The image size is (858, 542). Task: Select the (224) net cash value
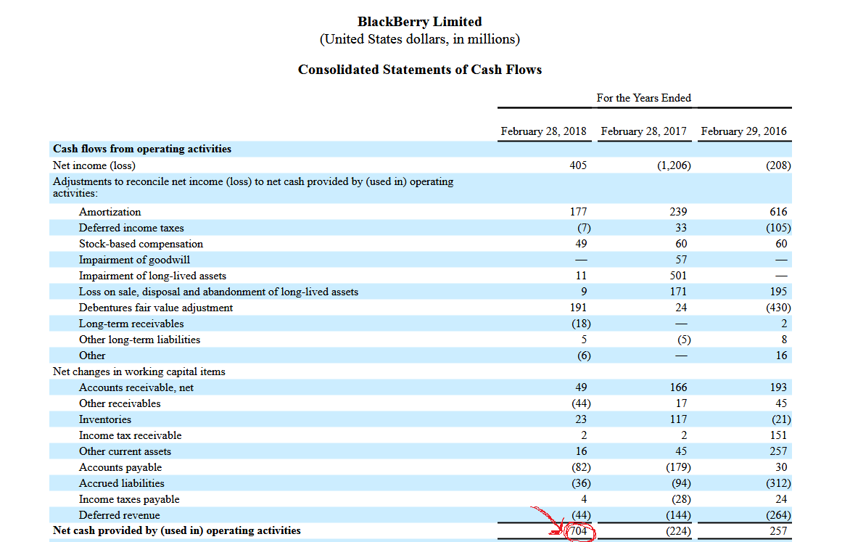pyautogui.click(x=678, y=531)
